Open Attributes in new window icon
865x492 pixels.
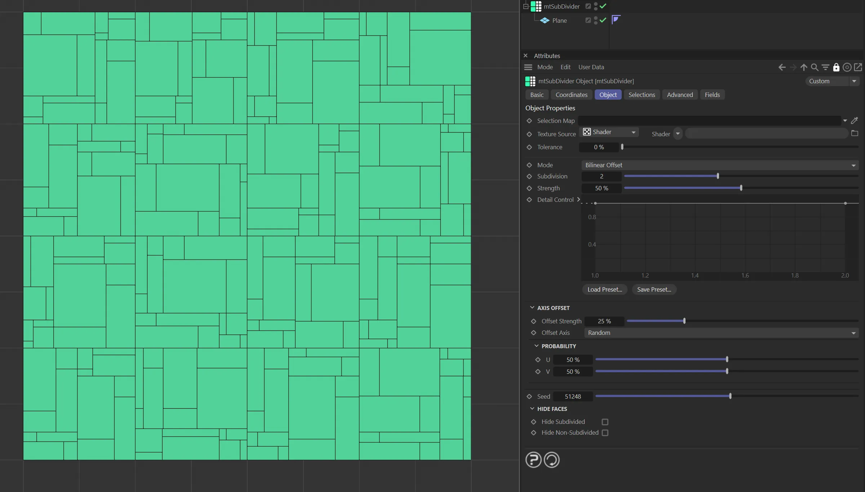[x=858, y=67]
